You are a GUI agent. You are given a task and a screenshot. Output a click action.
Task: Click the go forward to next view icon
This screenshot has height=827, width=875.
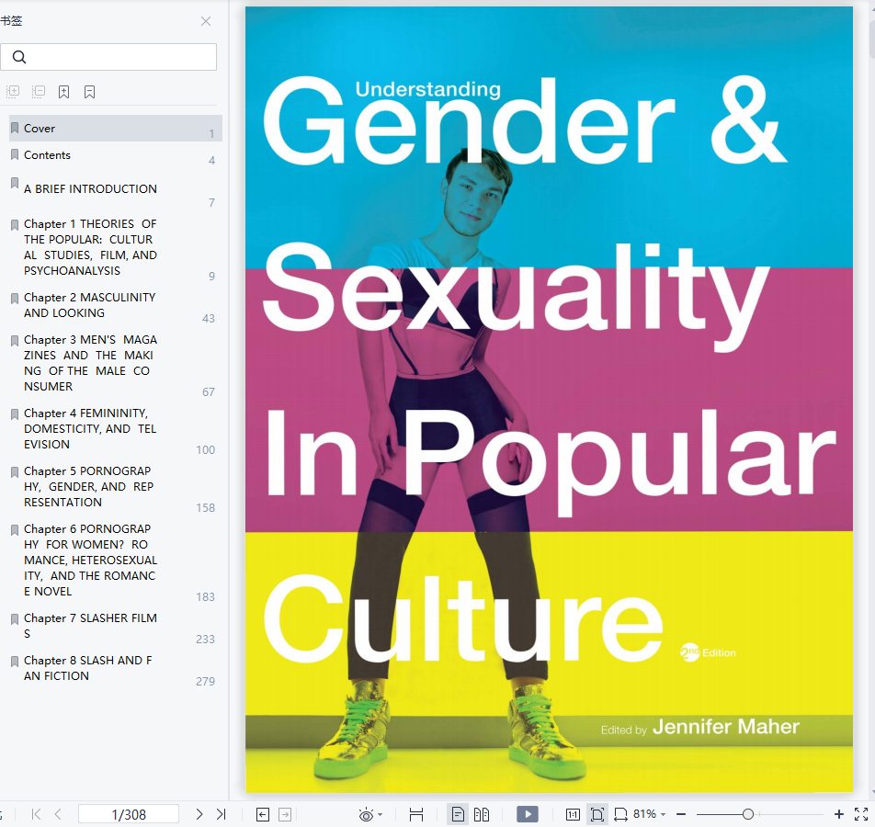pos(285,815)
